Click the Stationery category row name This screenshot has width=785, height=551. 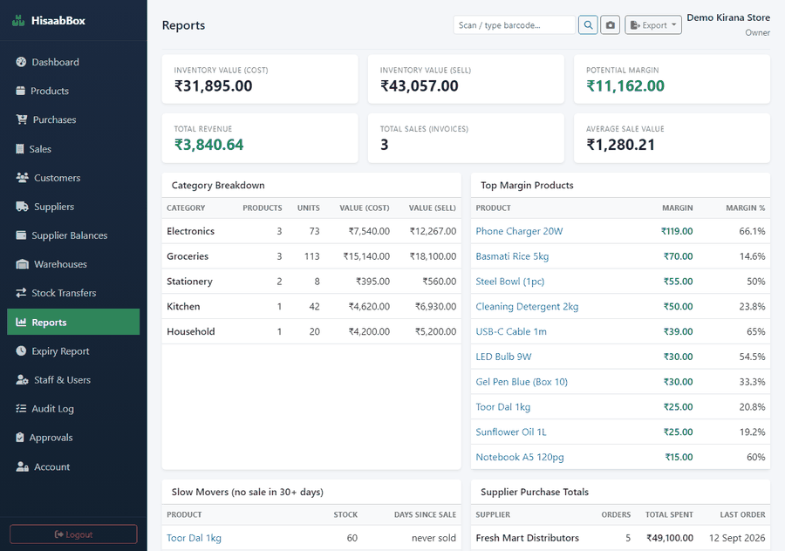pyautogui.click(x=189, y=282)
